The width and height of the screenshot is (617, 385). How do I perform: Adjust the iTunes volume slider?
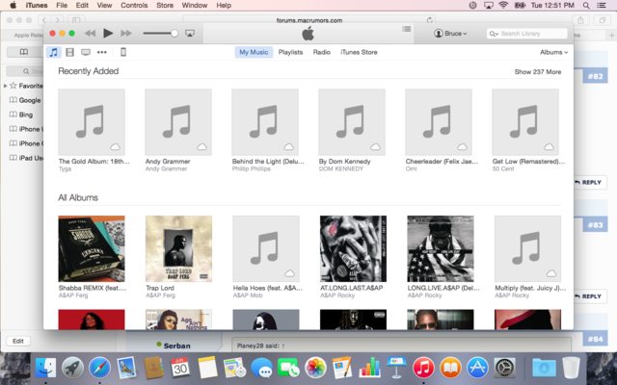tap(160, 34)
